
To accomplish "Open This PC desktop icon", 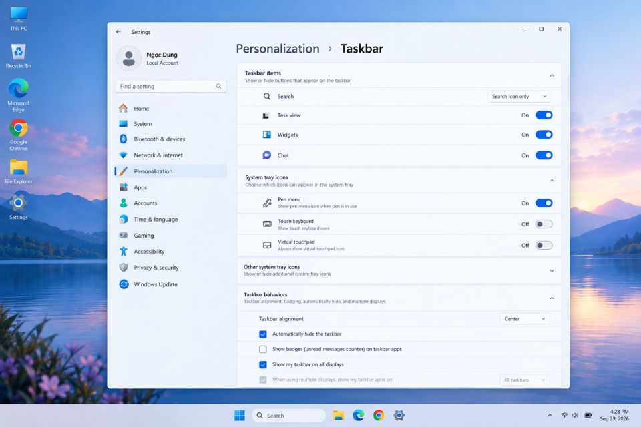I will 19,19.
